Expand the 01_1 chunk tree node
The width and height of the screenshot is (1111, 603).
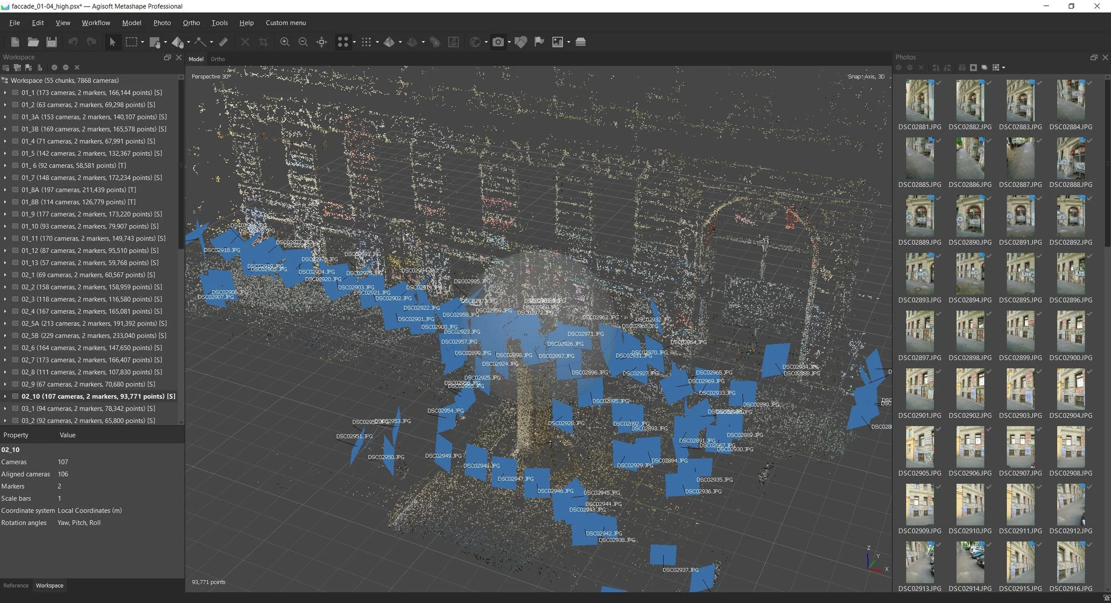[5, 92]
